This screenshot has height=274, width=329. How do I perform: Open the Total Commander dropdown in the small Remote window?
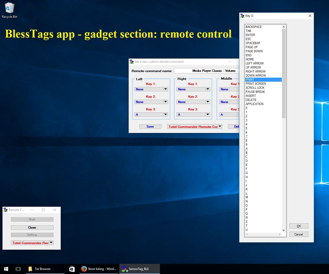point(51,243)
